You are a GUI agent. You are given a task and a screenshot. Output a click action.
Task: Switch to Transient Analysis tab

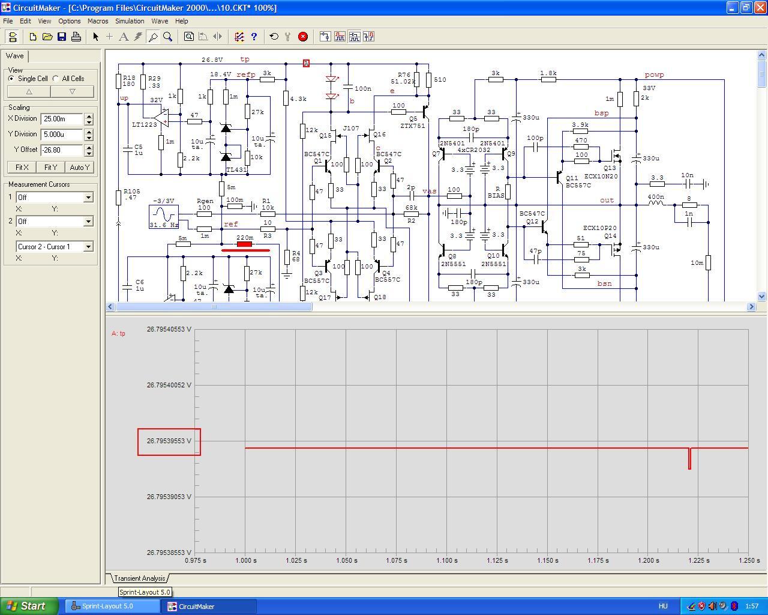[x=139, y=578]
